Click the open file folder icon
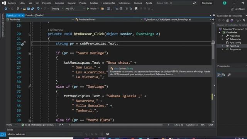 [x=24, y=8]
